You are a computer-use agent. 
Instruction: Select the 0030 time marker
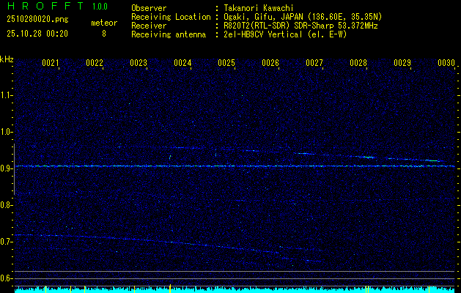[x=446, y=64]
